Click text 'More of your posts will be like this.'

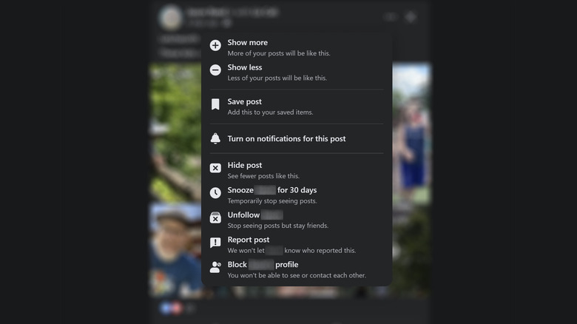click(279, 53)
